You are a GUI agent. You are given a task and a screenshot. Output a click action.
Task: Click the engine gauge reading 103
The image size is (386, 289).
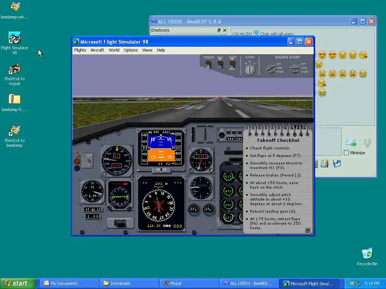point(228,217)
